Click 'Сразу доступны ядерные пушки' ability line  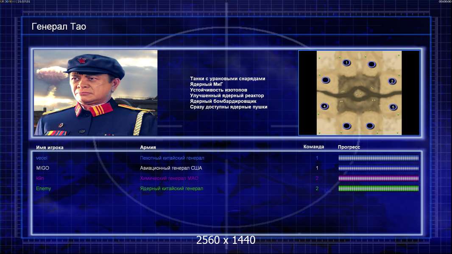coord(229,107)
